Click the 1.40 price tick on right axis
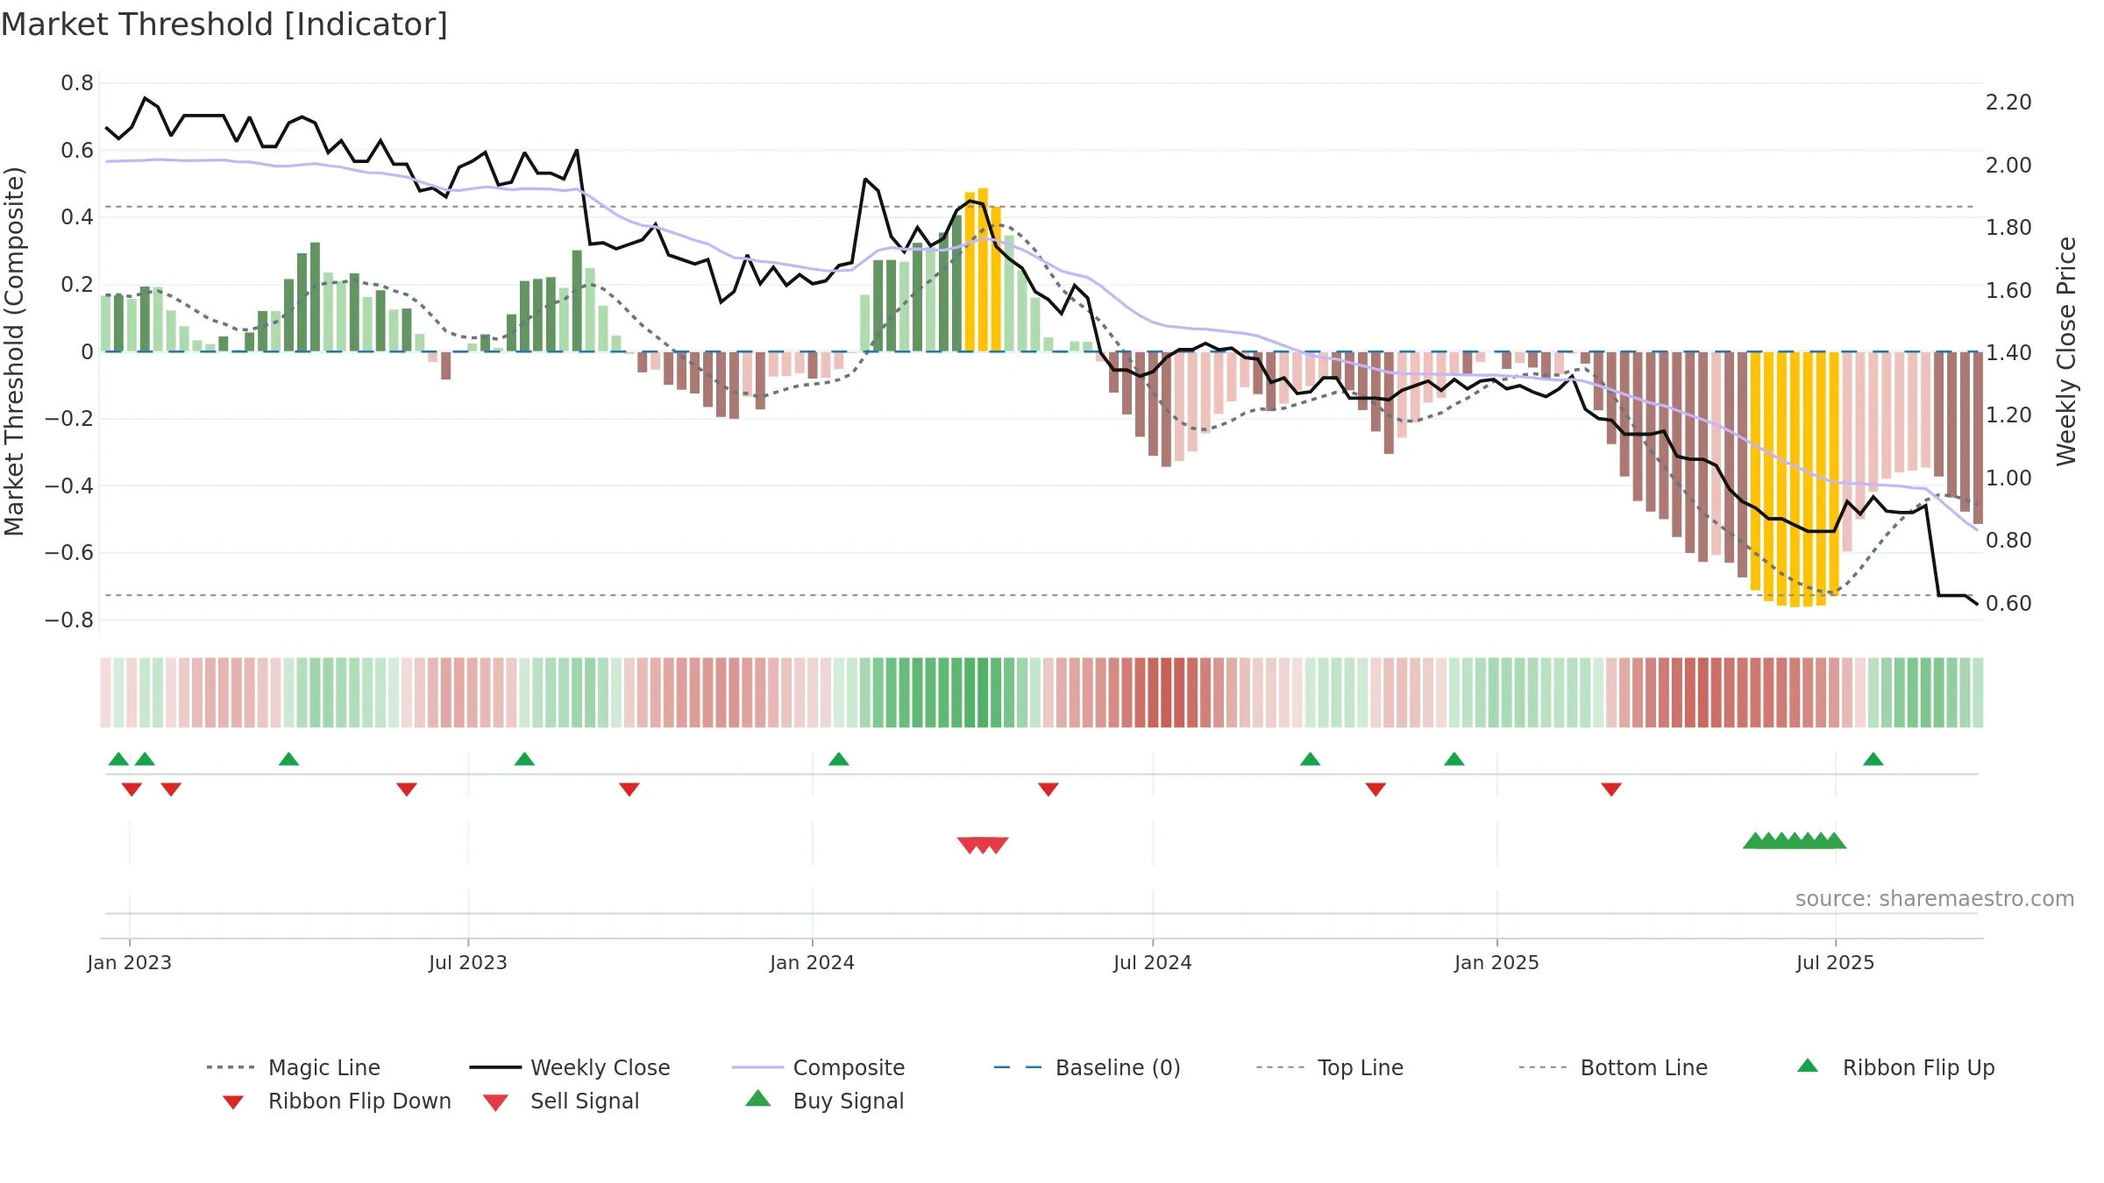This screenshot has height=1183, width=2104. (x=2008, y=353)
